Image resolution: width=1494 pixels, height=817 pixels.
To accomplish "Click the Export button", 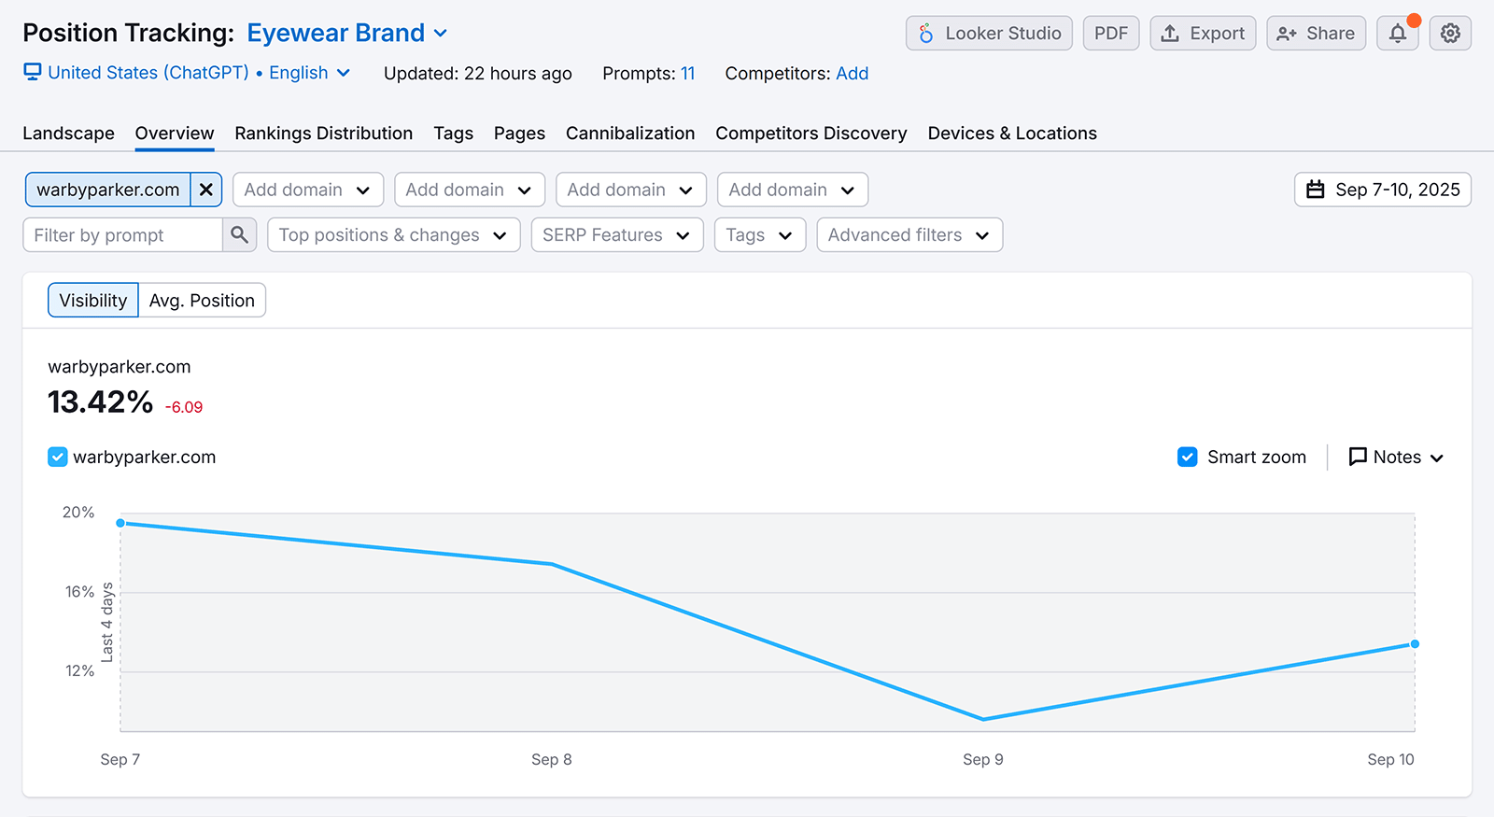I will 1203,34.
